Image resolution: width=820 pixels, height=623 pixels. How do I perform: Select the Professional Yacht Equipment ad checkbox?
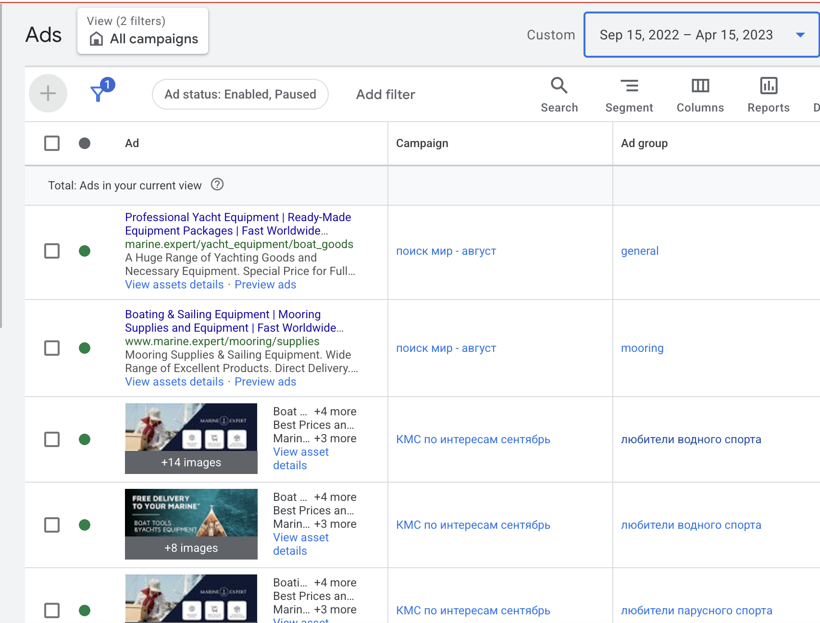coord(52,251)
